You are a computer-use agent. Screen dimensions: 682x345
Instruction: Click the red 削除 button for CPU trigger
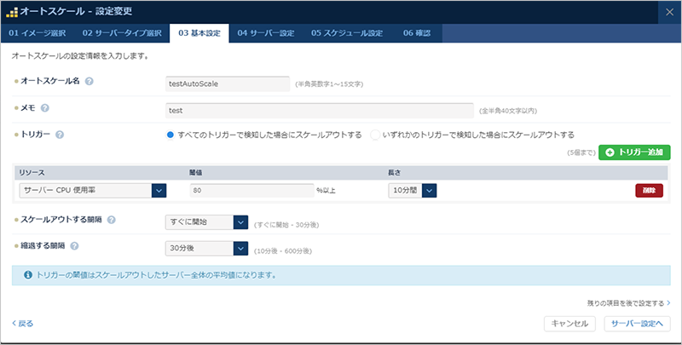(x=649, y=190)
